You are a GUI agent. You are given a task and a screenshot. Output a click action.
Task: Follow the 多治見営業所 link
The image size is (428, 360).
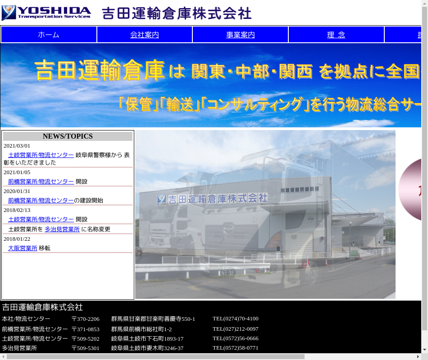62,229
